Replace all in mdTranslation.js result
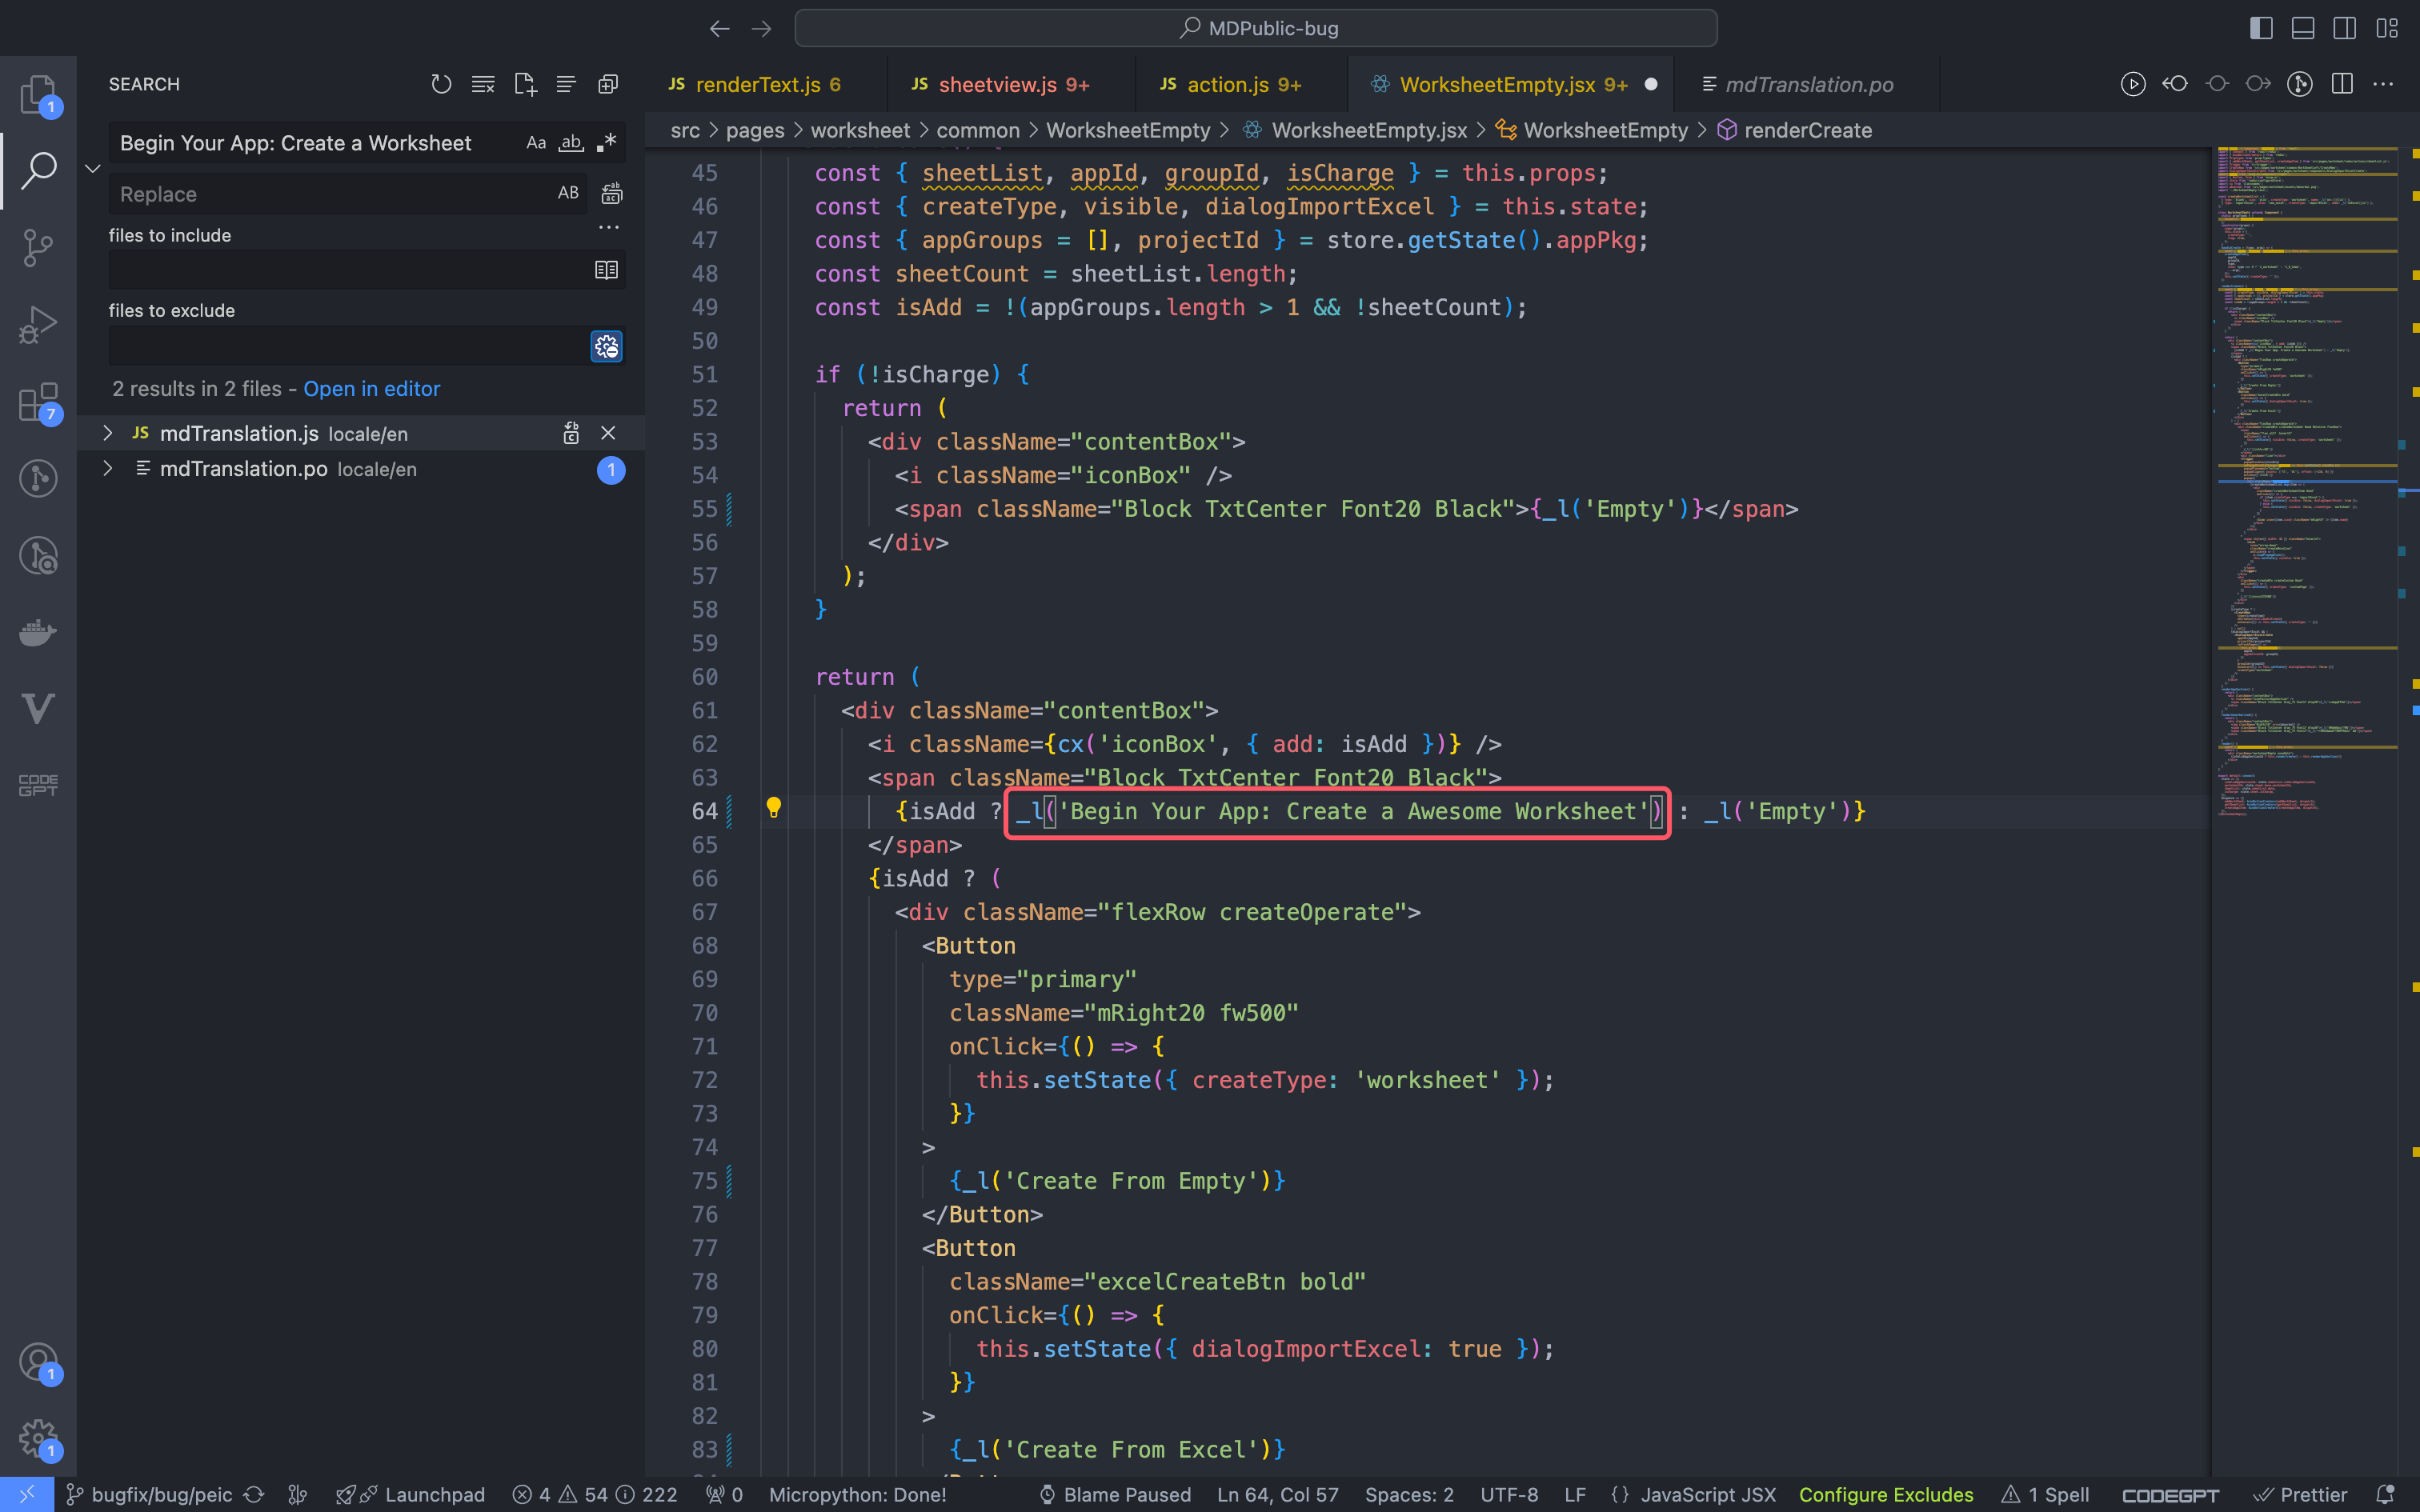2420x1512 pixels. (x=571, y=433)
